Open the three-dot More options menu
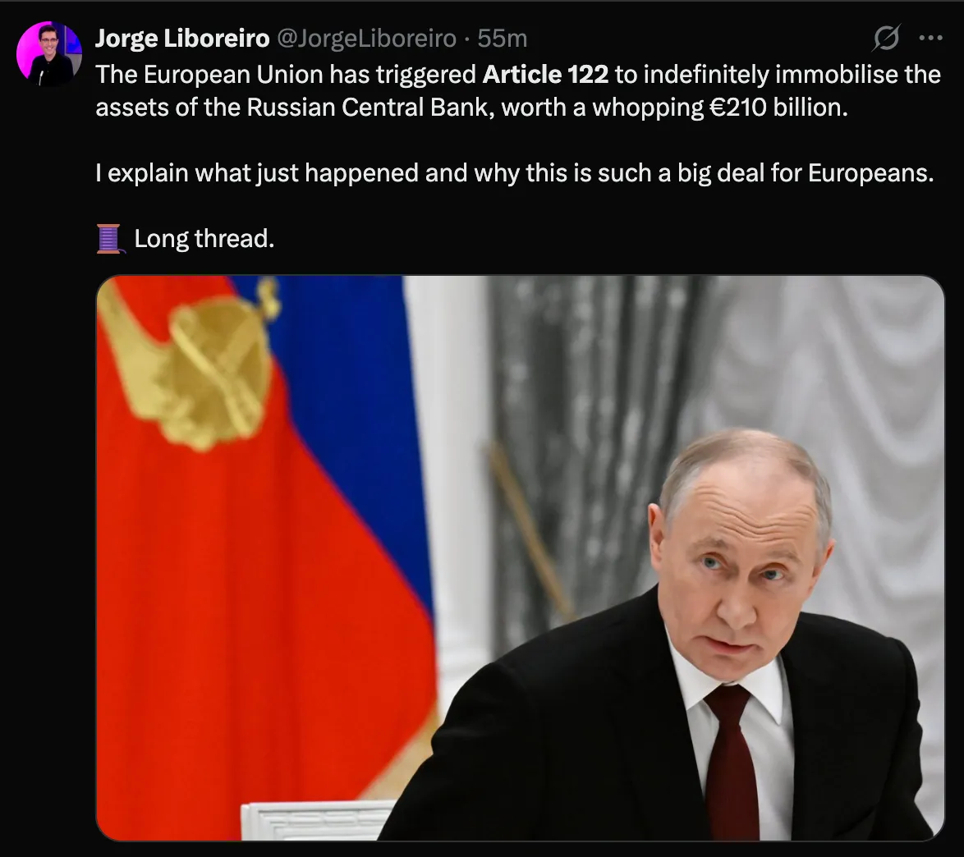Screen dimensions: 964x857 (930, 38)
